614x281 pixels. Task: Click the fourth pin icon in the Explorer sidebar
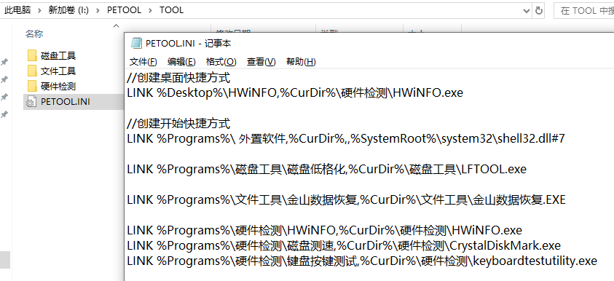point(4,114)
